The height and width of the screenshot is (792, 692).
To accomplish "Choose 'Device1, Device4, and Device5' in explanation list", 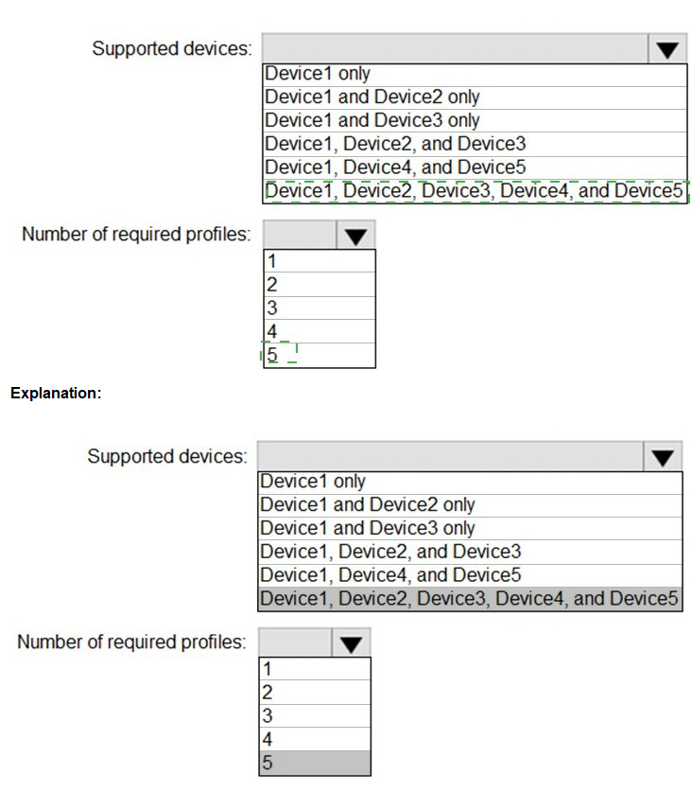I will [389, 575].
